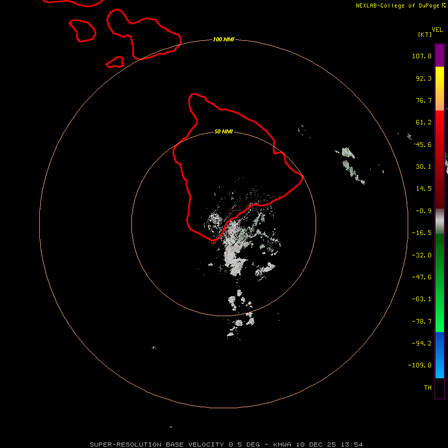Click the blue segment of the color bar

[x=440, y=355]
